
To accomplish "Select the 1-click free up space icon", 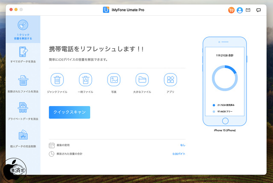I will (23, 25).
